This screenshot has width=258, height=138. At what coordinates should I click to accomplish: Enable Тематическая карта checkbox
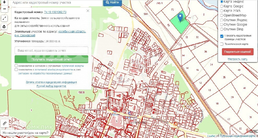point(222,44)
